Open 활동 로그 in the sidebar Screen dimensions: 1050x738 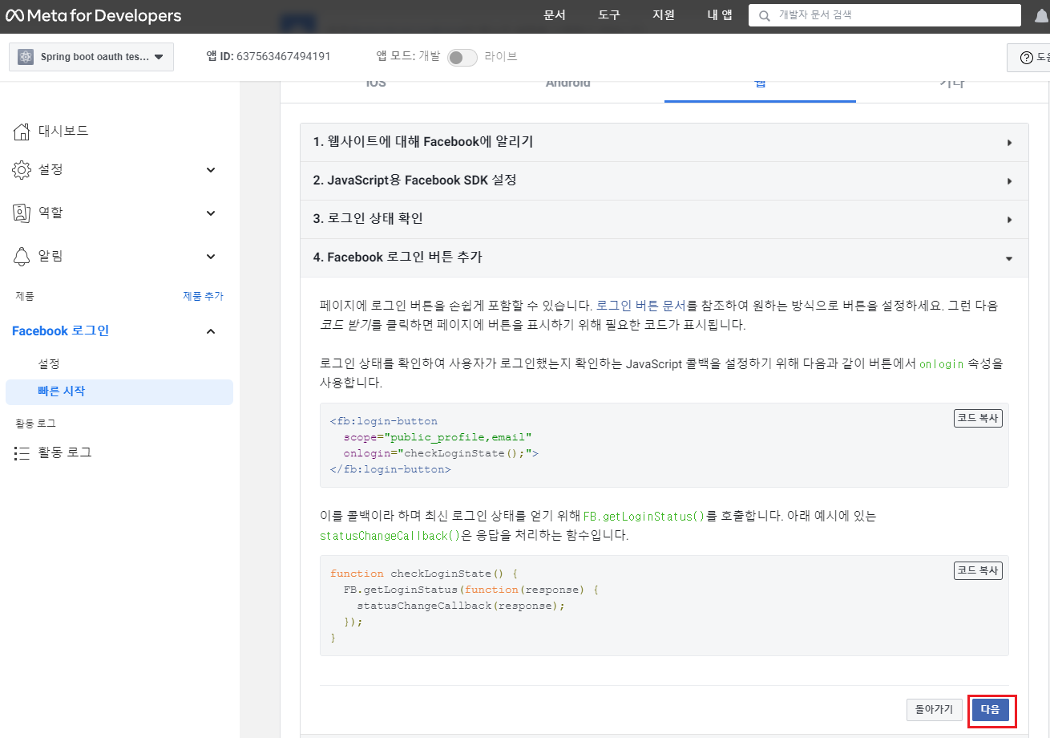65,452
